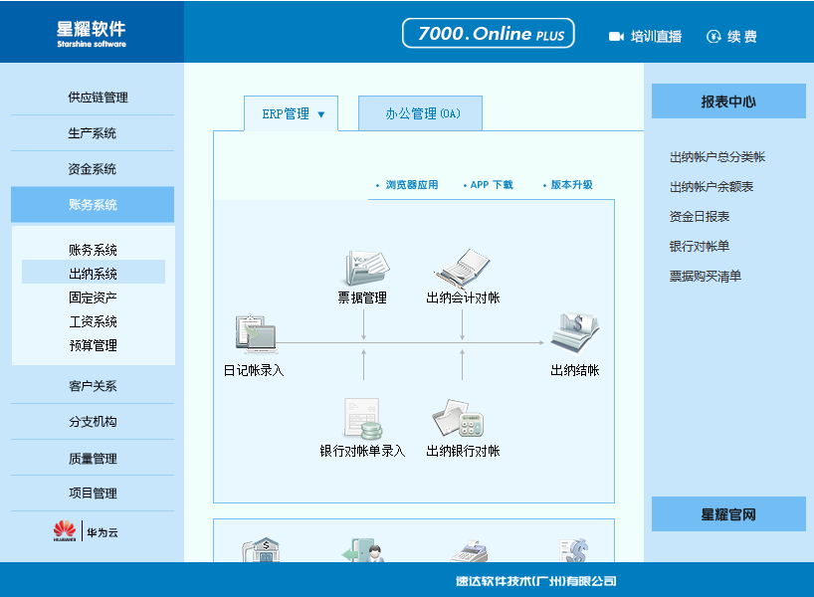Screen dimensions: 814x597
Task: Collapse the highlighted 账务系统 section header
Action: (93, 205)
